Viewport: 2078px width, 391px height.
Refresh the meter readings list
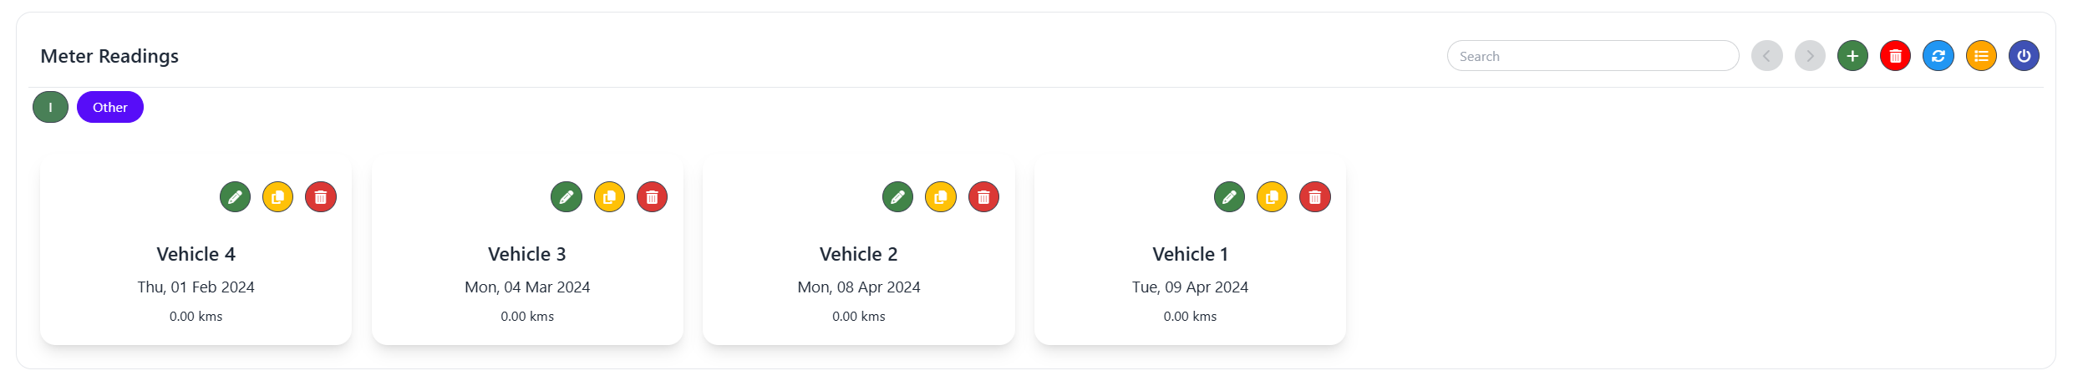(1938, 56)
